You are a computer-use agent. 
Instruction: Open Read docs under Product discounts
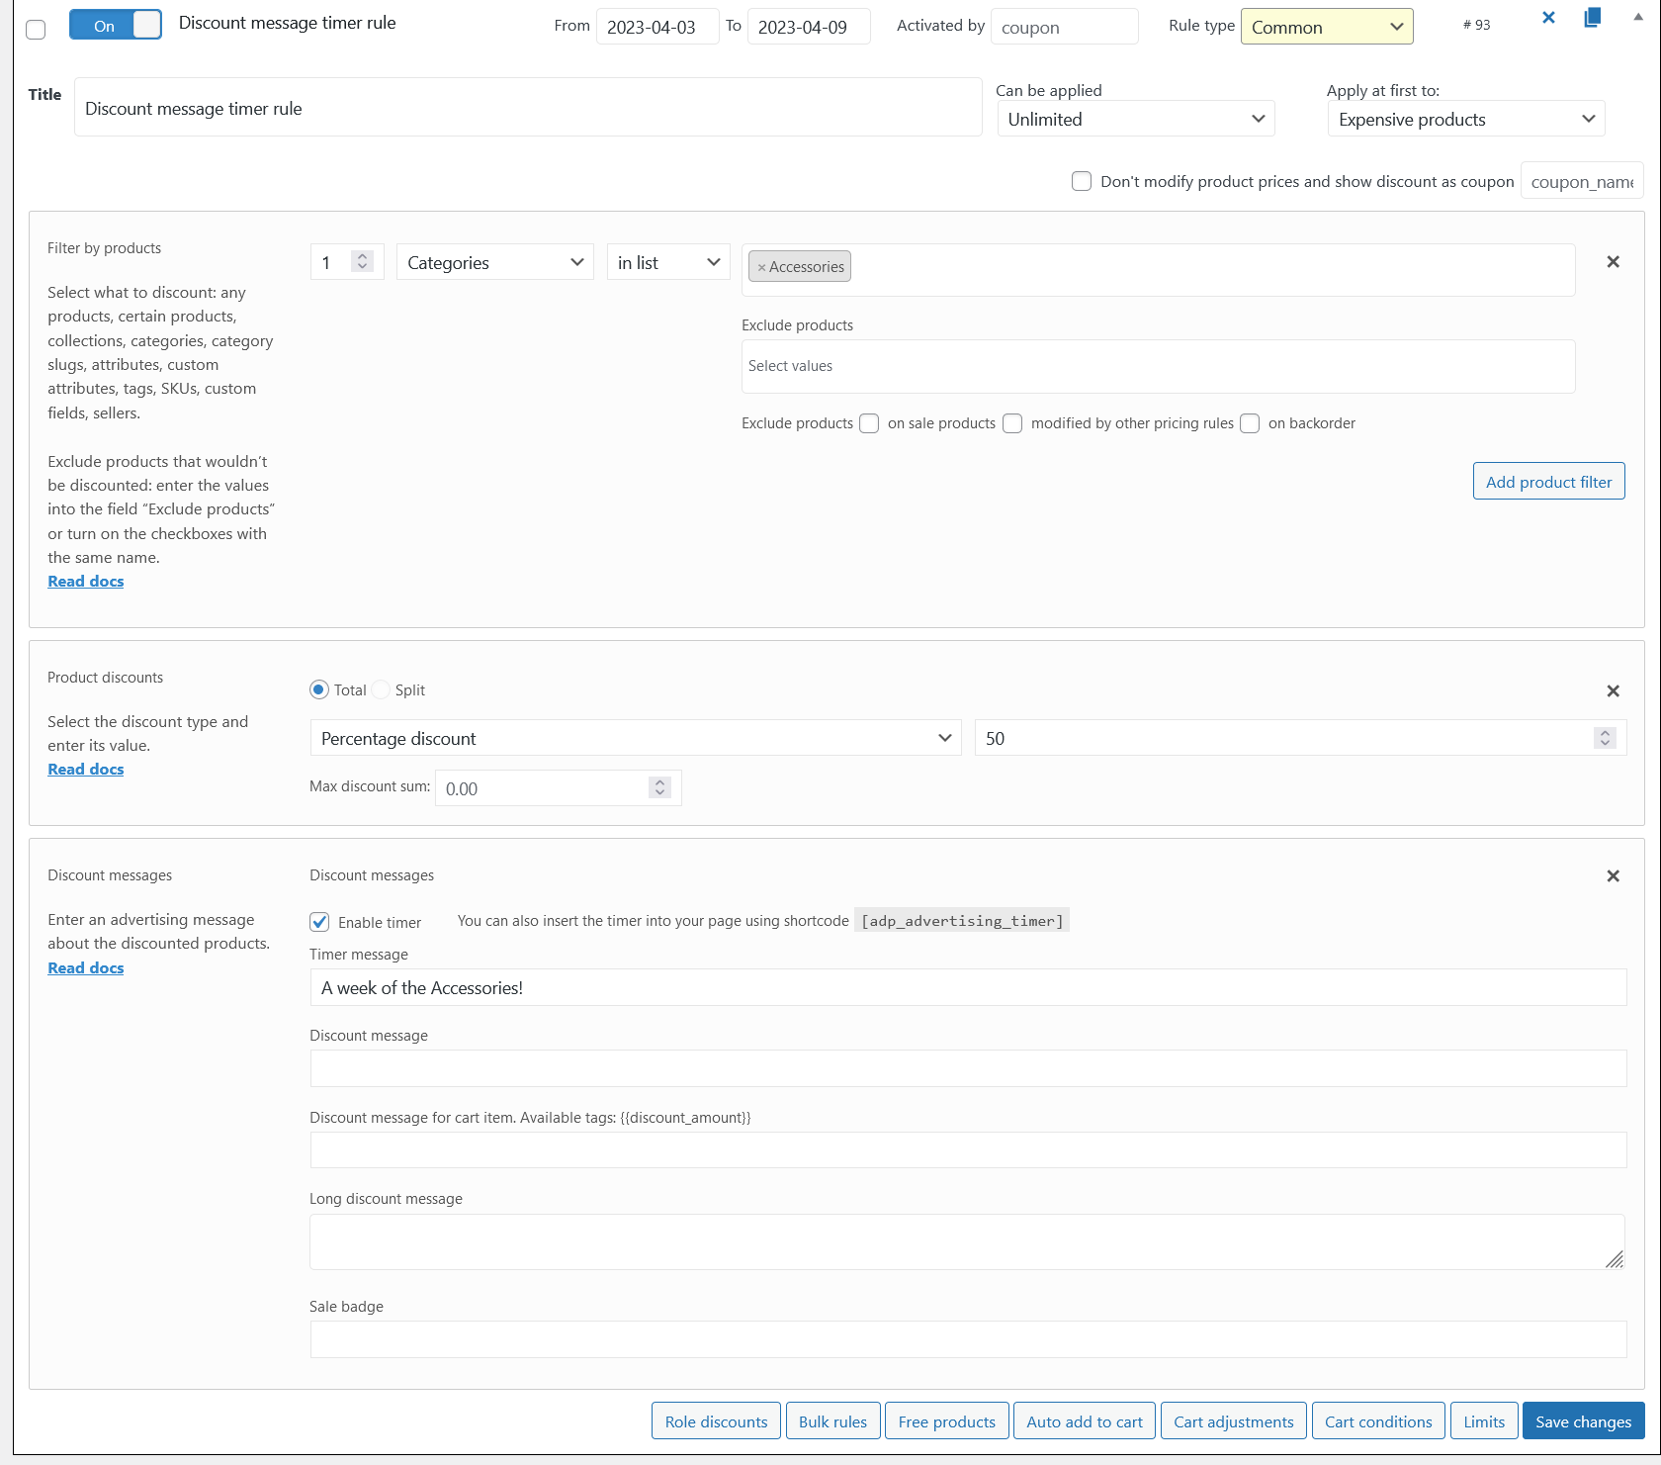tap(86, 770)
